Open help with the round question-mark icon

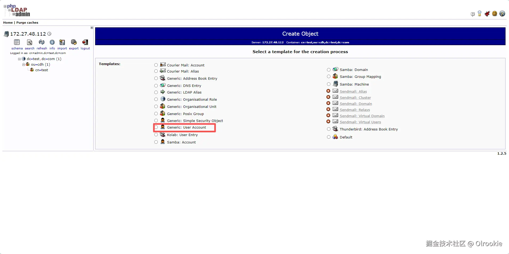click(502, 14)
